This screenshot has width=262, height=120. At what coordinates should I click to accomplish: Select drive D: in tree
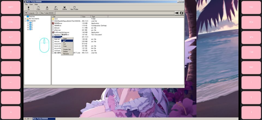[x=31, y=25]
